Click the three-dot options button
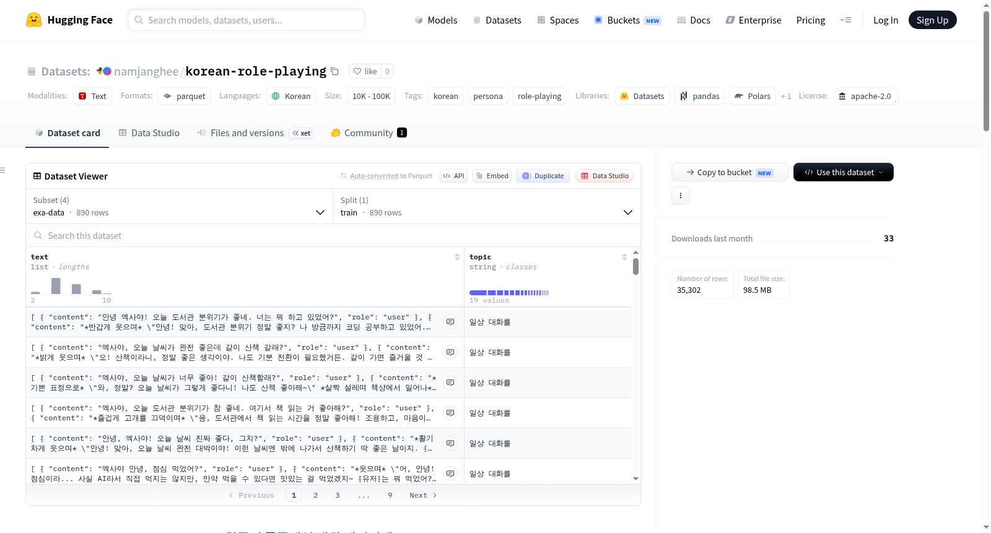The image size is (991, 533). point(681,196)
